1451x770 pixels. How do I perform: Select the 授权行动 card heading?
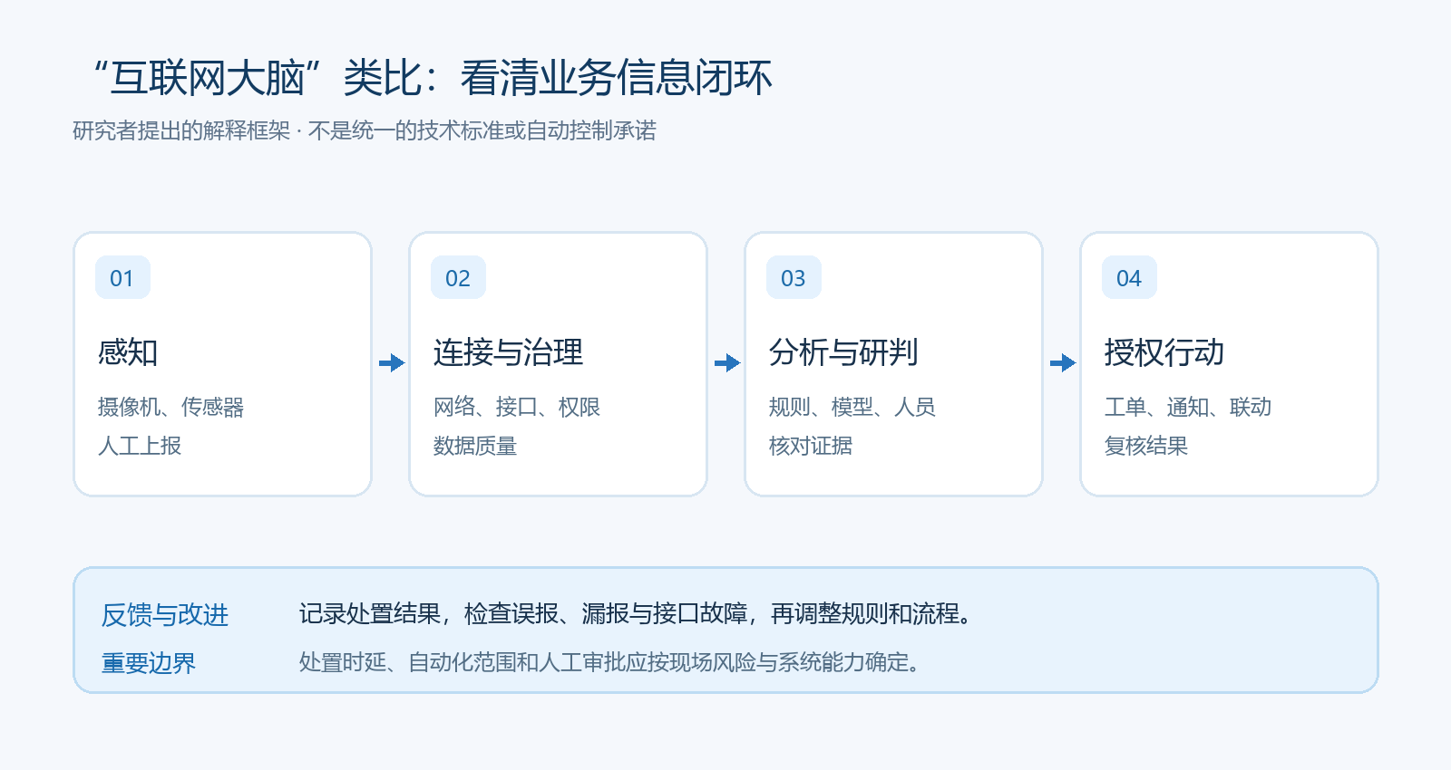[1164, 352]
